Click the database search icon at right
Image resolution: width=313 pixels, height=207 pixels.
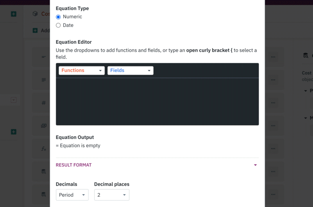pyautogui.click(x=306, y=55)
